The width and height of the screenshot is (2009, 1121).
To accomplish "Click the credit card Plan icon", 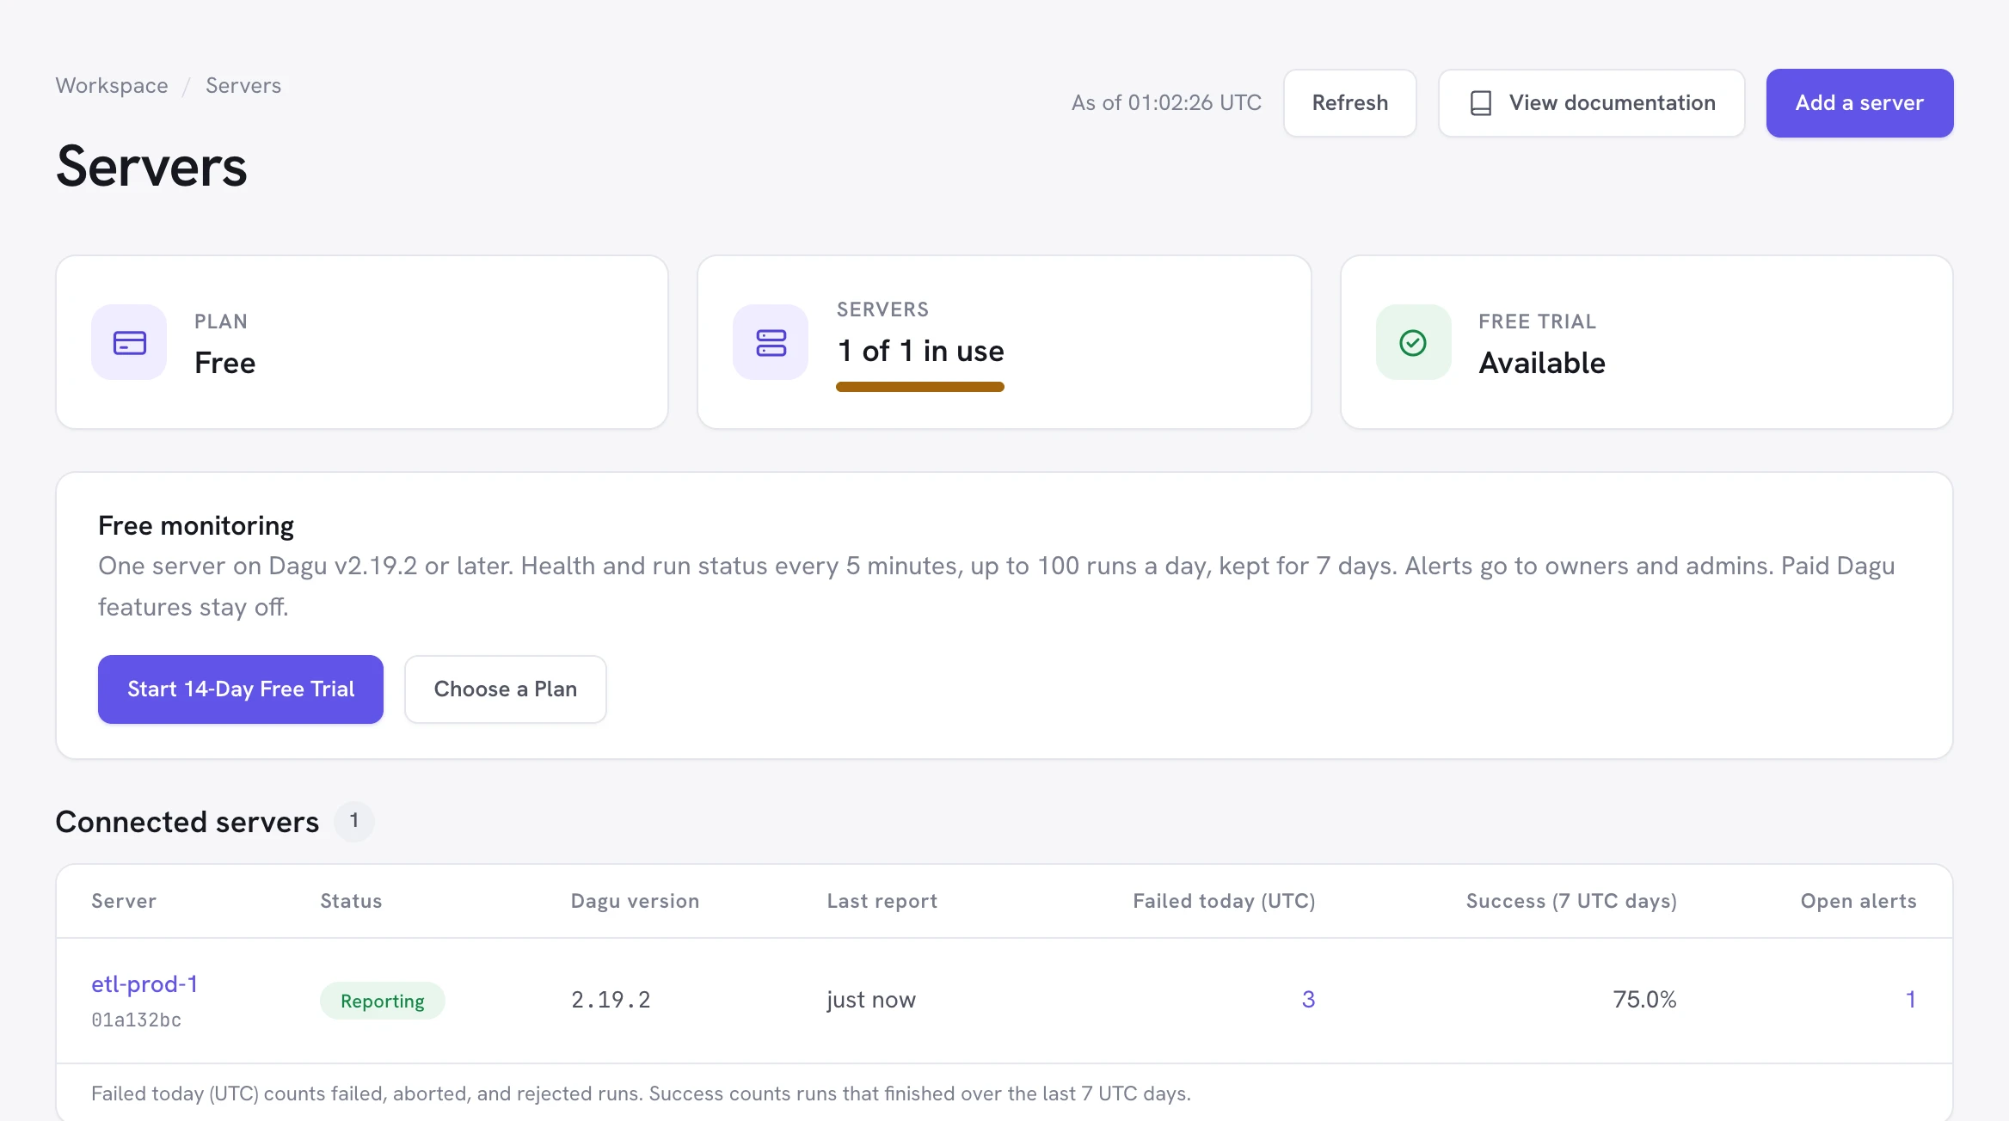I will click(x=129, y=342).
